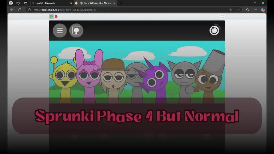274x154 pixels.
Task: Open the tab actions menu icon
Action: click(x=26, y=3)
